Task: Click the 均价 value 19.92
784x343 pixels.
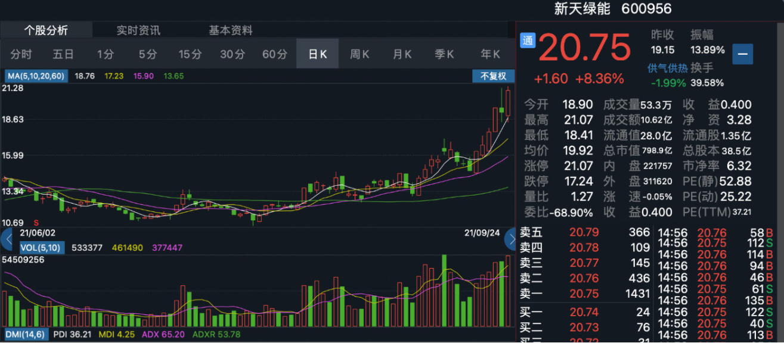Action: 578,151
